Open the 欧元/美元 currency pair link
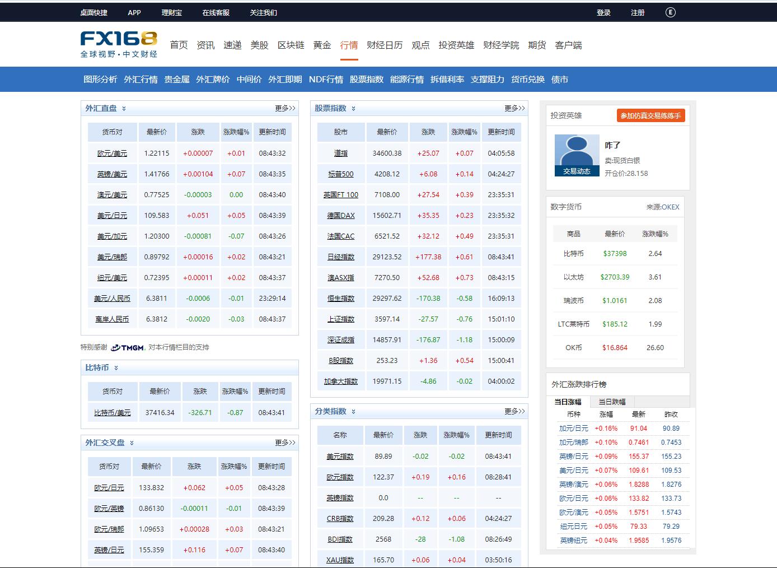777x568 pixels. click(x=112, y=153)
